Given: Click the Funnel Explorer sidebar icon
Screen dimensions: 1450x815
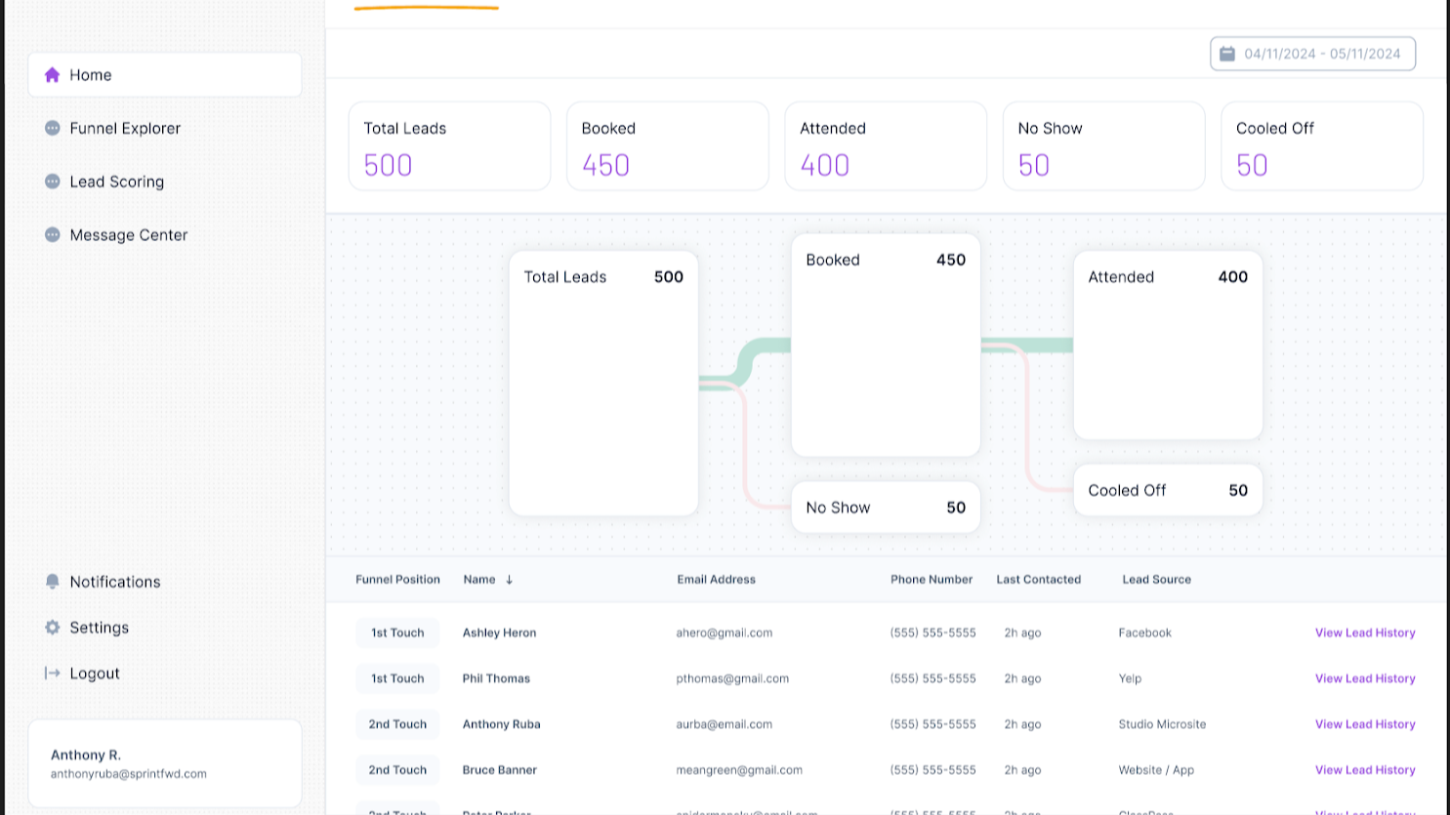Looking at the screenshot, I should point(53,128).
